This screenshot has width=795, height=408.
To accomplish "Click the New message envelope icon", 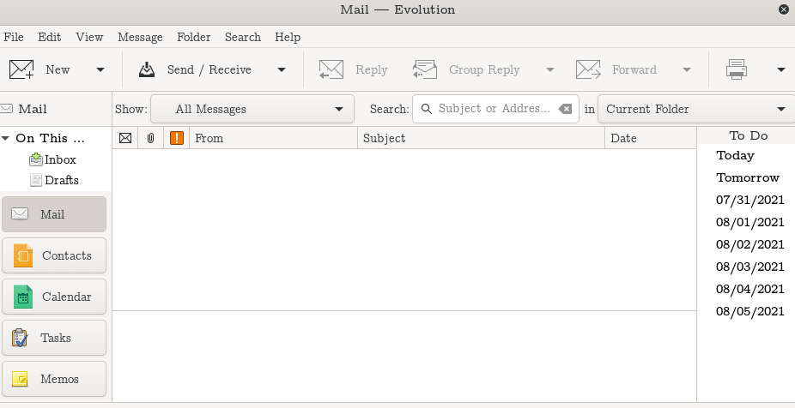I will [x=21, y=69].
